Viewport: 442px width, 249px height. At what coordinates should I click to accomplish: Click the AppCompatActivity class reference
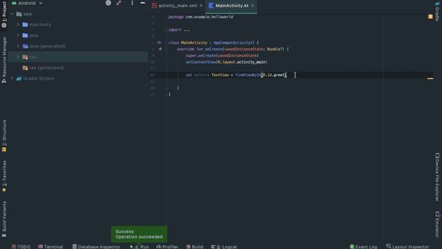tap(231, 43)
